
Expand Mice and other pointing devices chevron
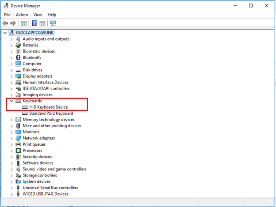11,126
